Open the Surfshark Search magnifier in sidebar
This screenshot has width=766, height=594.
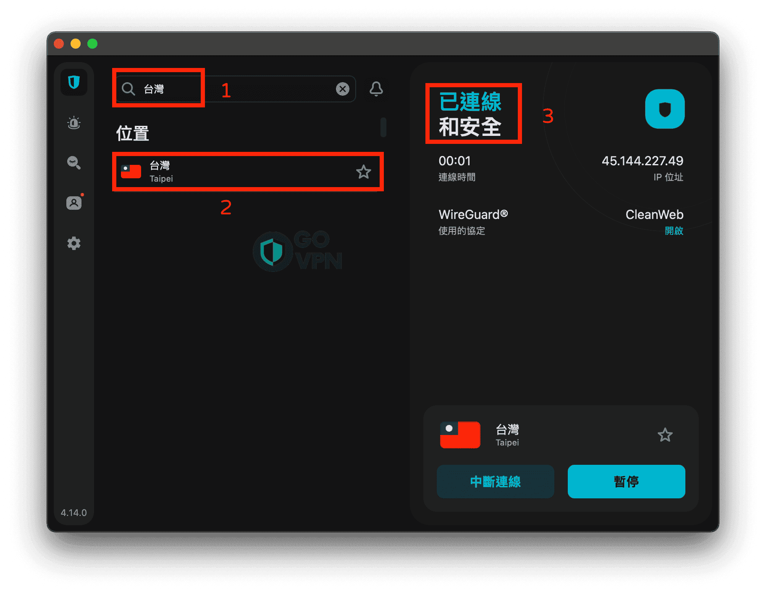74,162
